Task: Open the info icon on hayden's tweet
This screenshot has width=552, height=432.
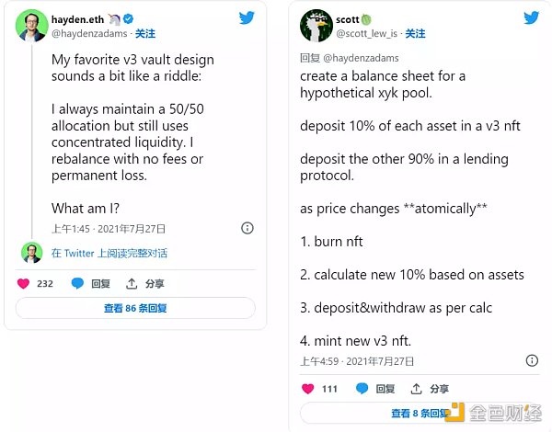Action: click(247, 228)
